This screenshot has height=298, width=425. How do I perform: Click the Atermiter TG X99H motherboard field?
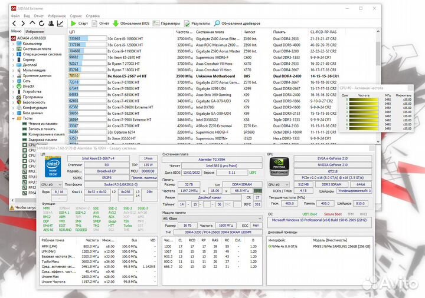point(212,160)
